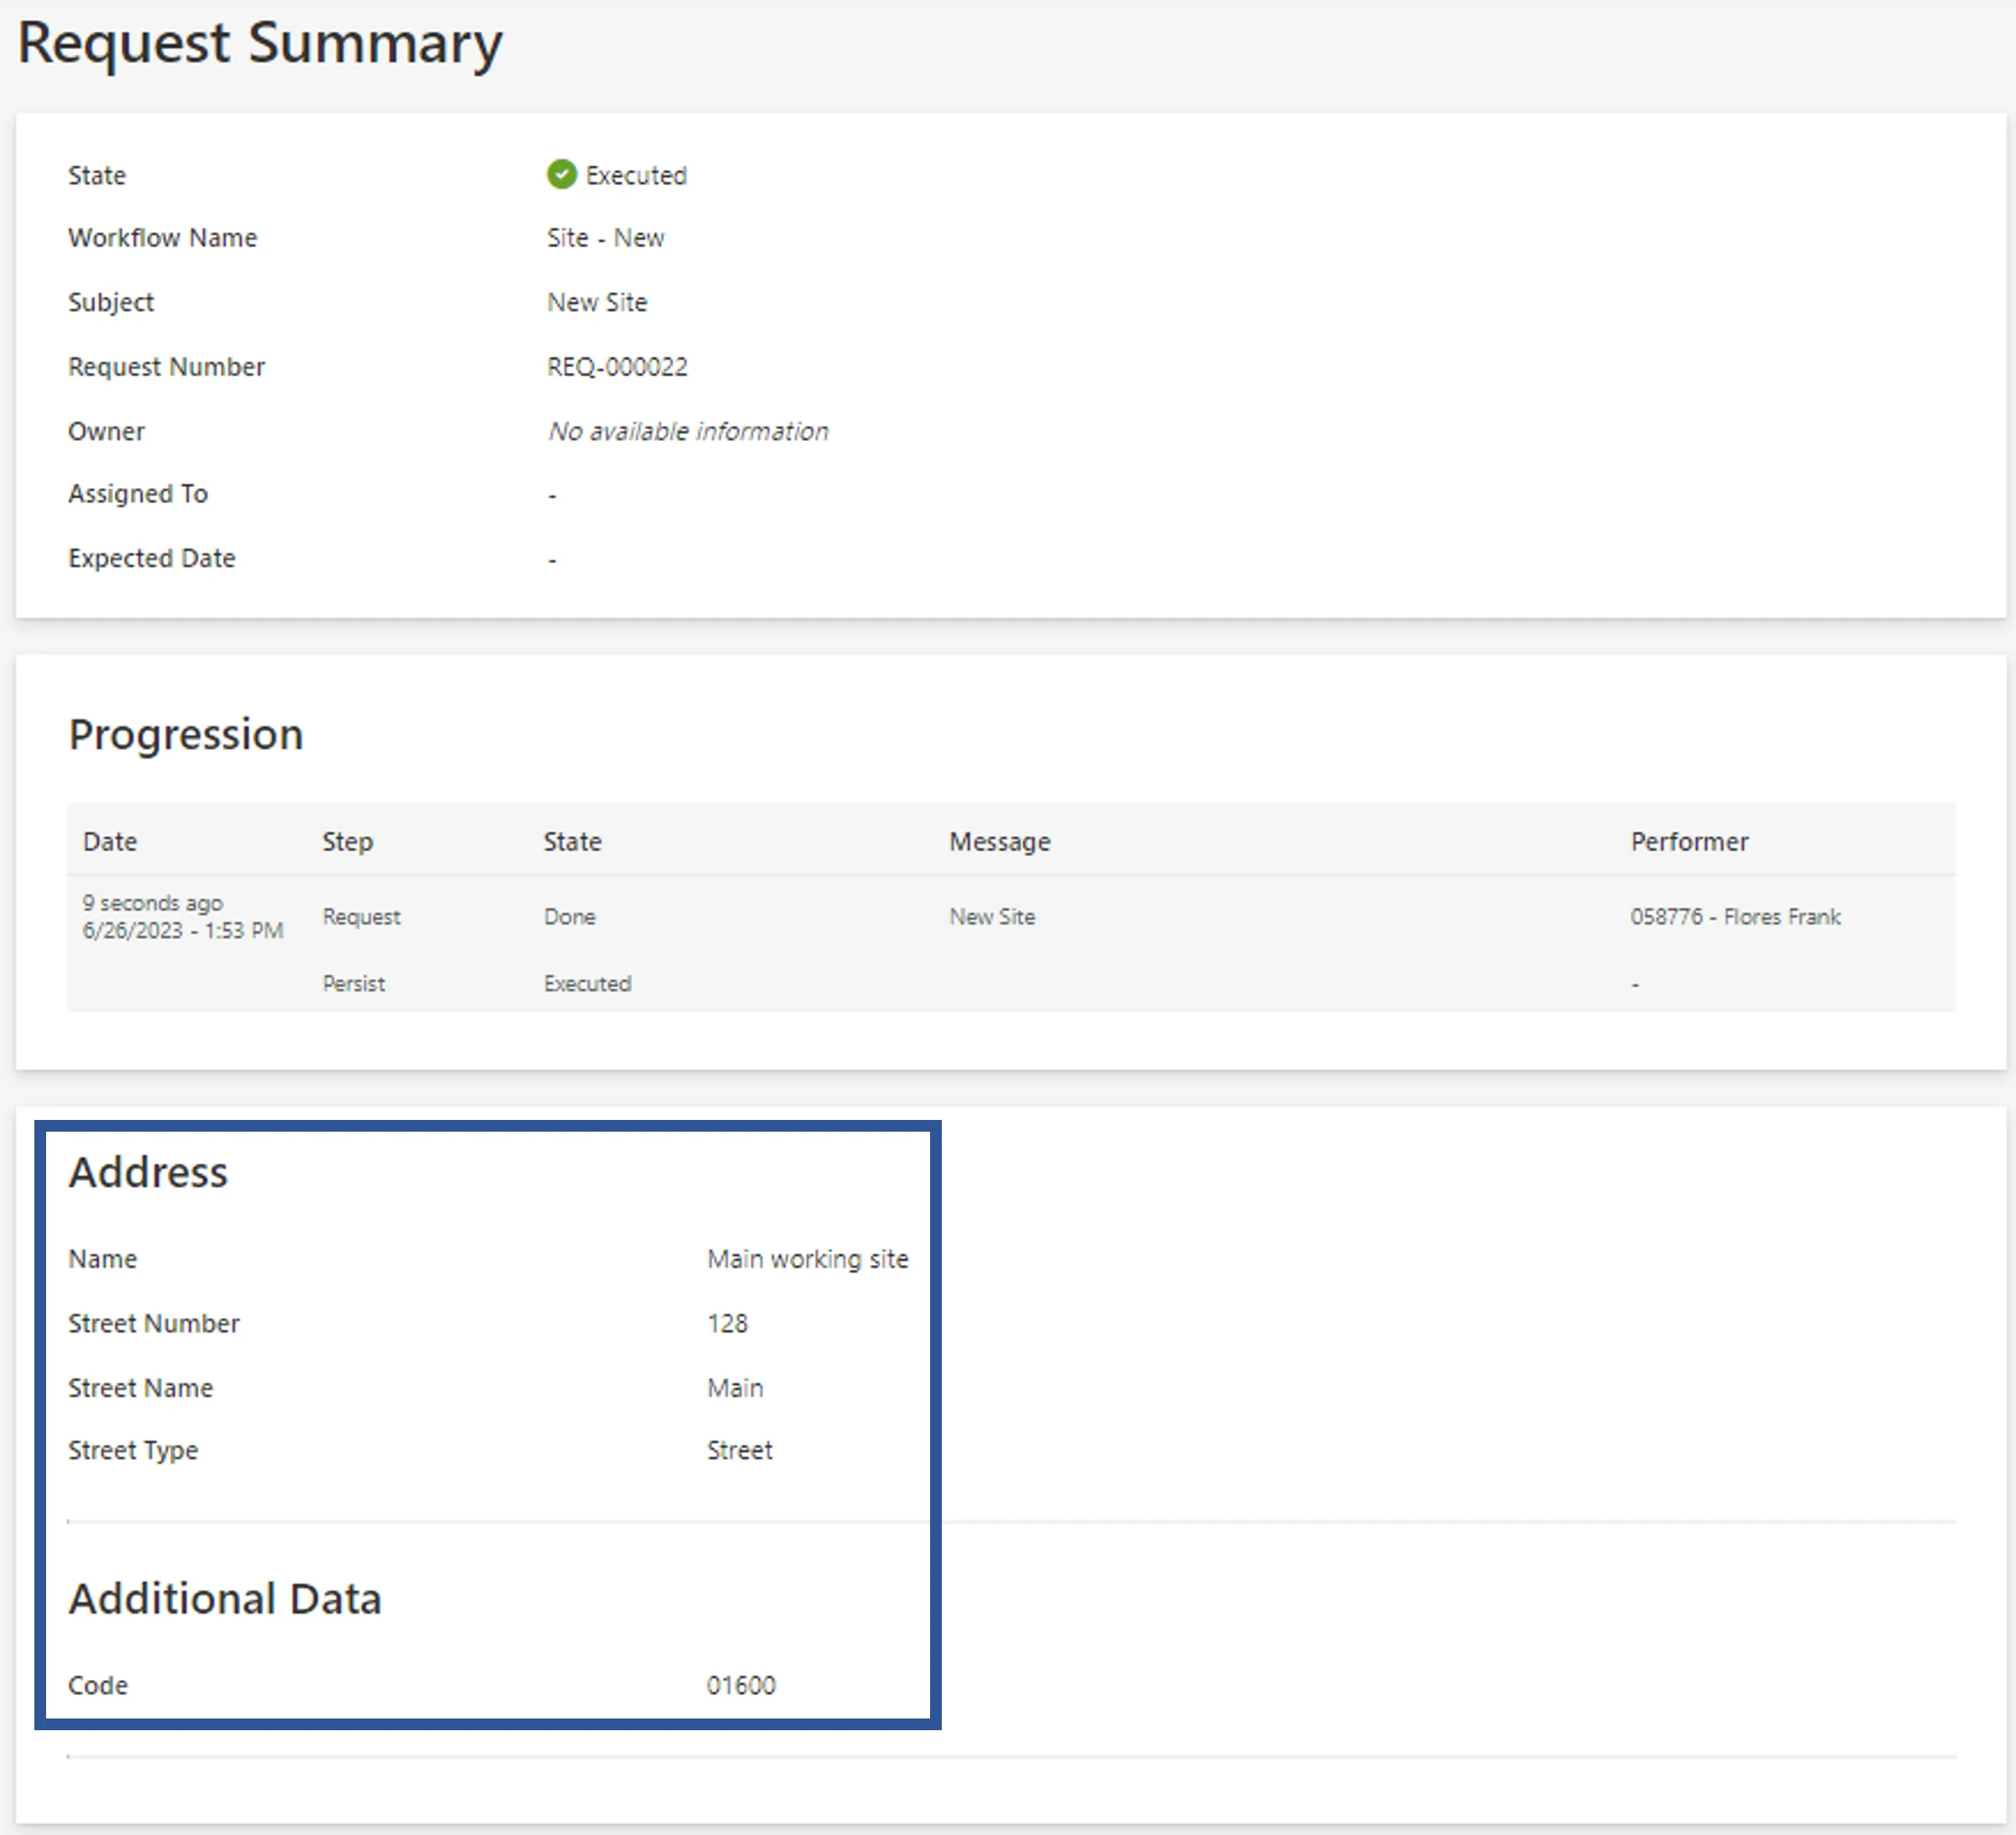This screenshot has width=2016, height=1835.
Task: Click the 'Performer' column header
Action: 1690,842
